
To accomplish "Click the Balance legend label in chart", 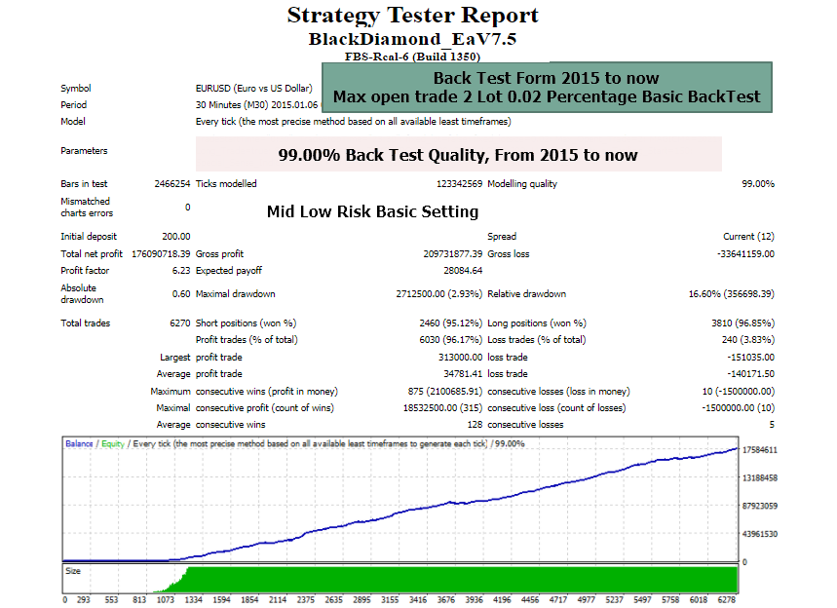I will click(x=79, y=443).
